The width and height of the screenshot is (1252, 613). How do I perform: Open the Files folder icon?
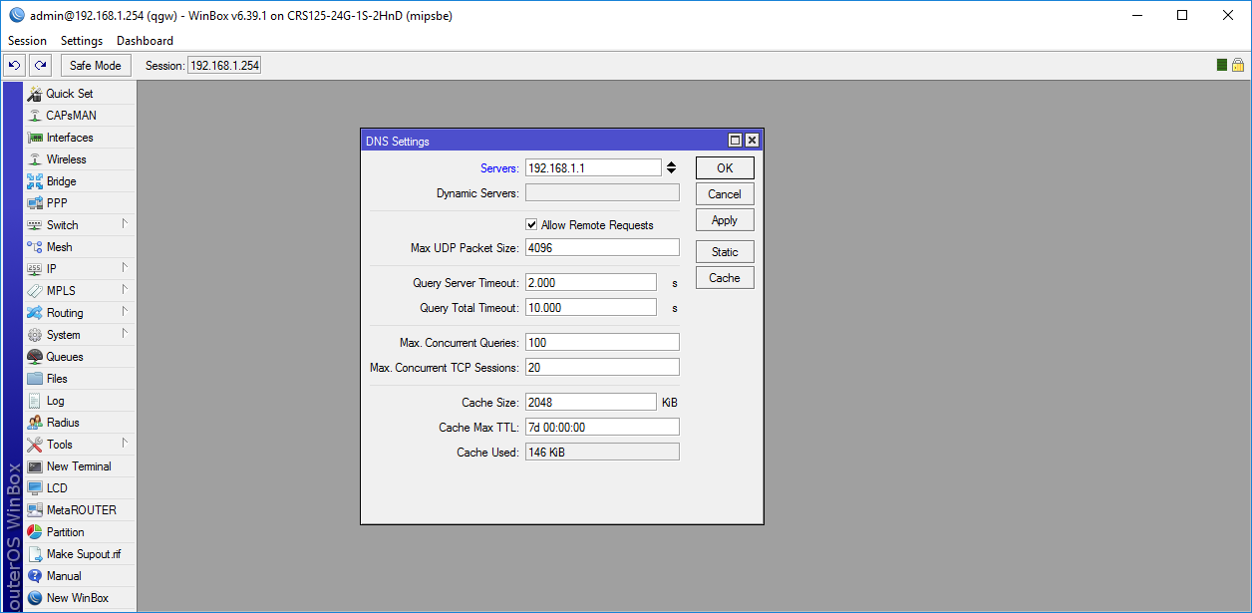(x=35, y=379)
